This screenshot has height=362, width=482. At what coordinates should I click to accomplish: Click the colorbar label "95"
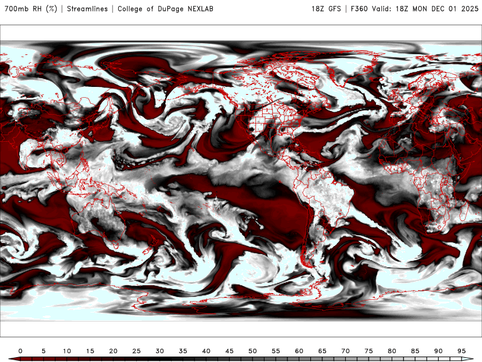point(462,351)
